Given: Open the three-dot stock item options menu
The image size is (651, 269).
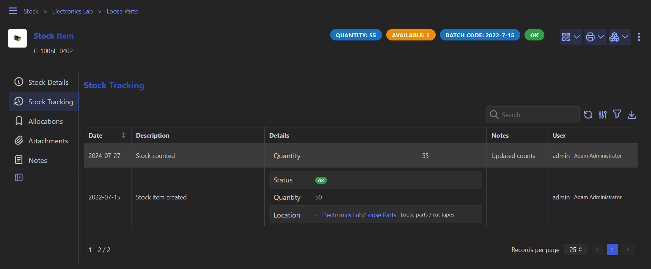Looking at the screenshot, I should tap(639, 37).
